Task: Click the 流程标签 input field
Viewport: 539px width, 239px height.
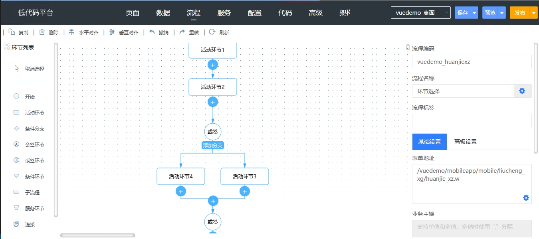Action: (472, 120)
